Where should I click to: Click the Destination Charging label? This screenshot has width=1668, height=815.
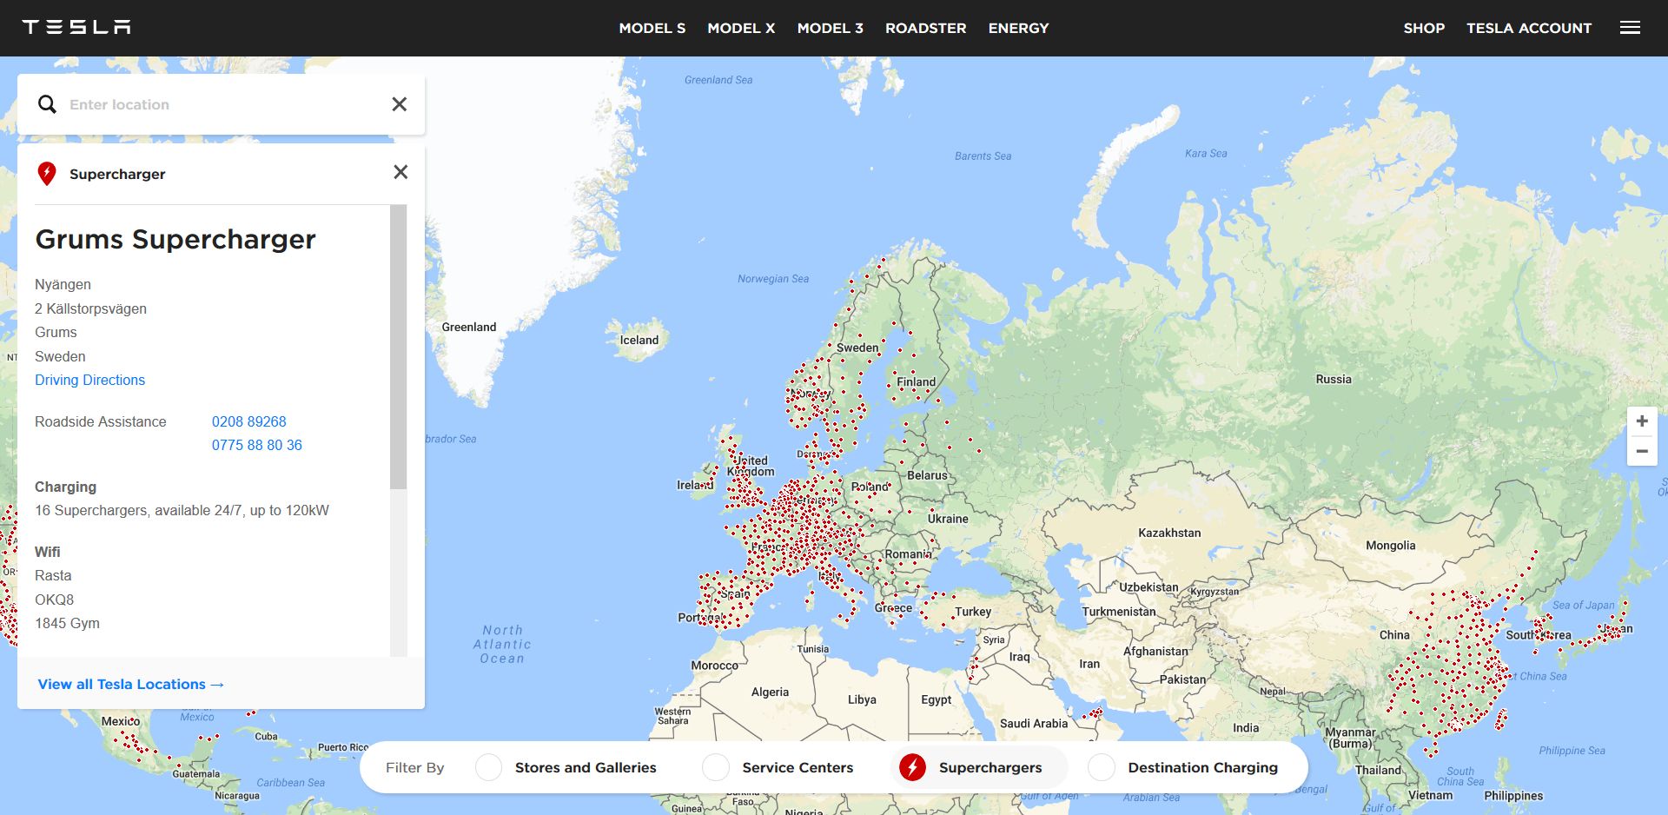(x=1203, y=767)
